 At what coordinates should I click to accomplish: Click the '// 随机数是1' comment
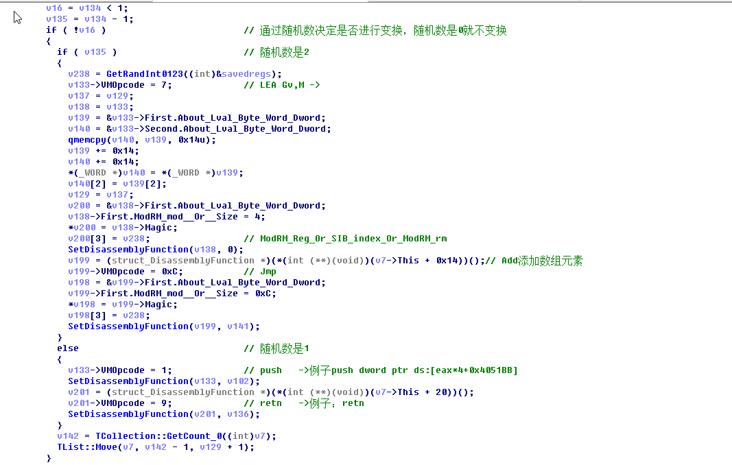276,348
